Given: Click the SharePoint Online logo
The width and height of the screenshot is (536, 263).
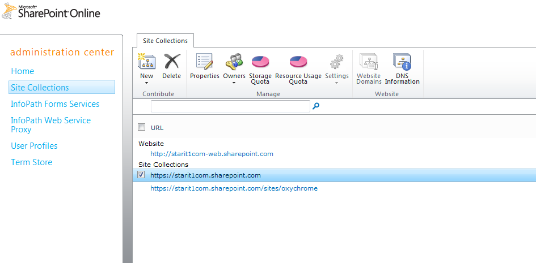Looking at the screenshot, I should (50, 11).
